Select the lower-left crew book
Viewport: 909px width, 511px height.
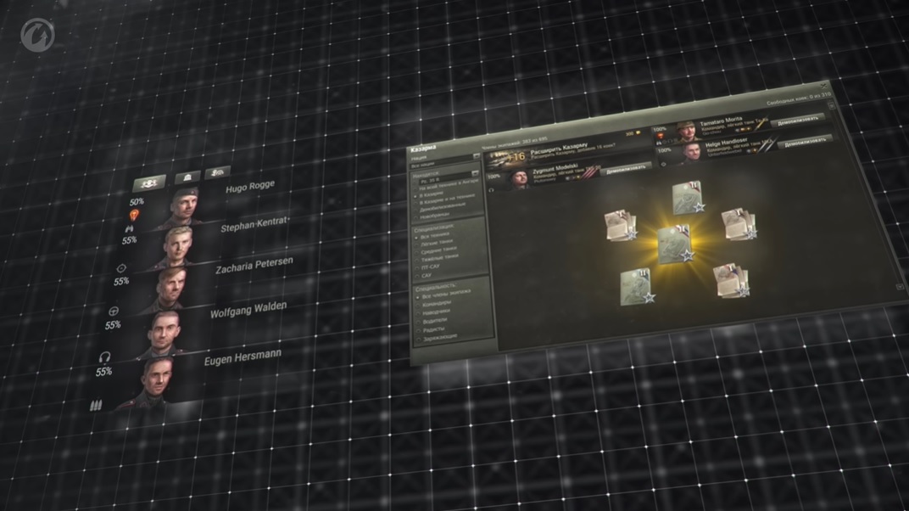point(636,286)
